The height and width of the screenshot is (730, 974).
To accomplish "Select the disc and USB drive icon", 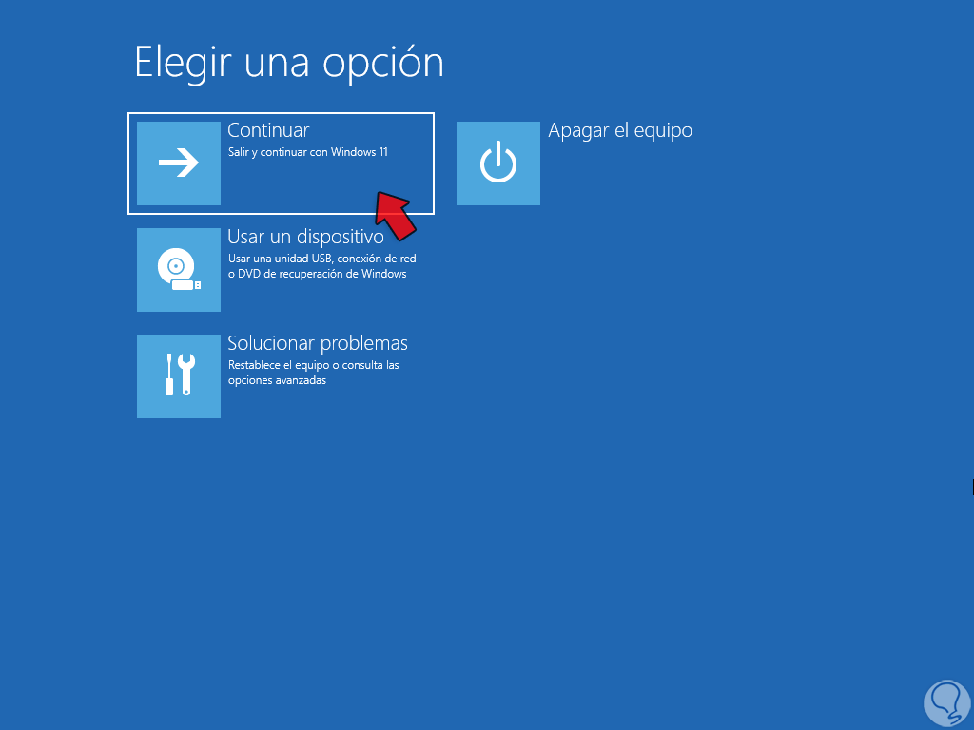I will (178, 270).
